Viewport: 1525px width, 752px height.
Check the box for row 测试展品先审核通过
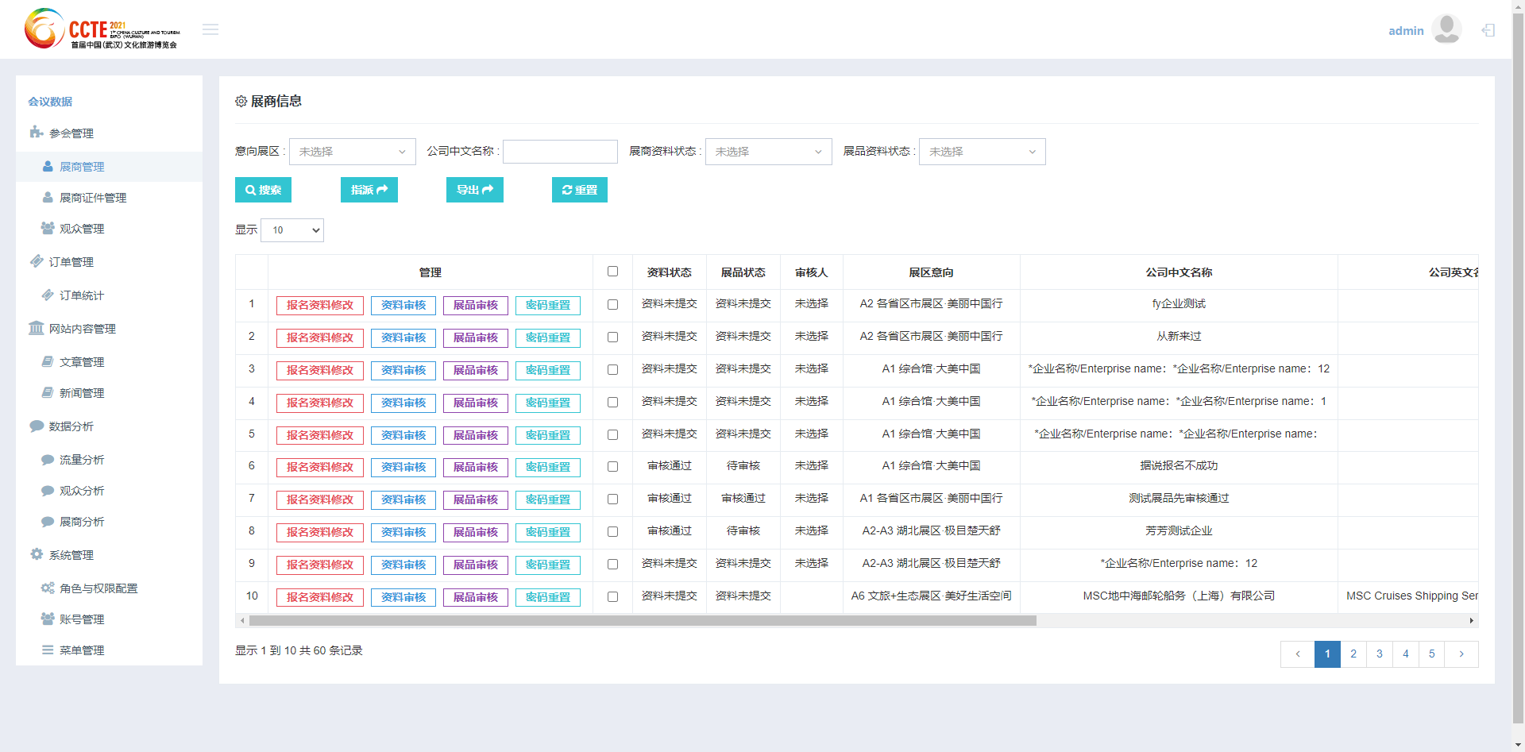612,499
